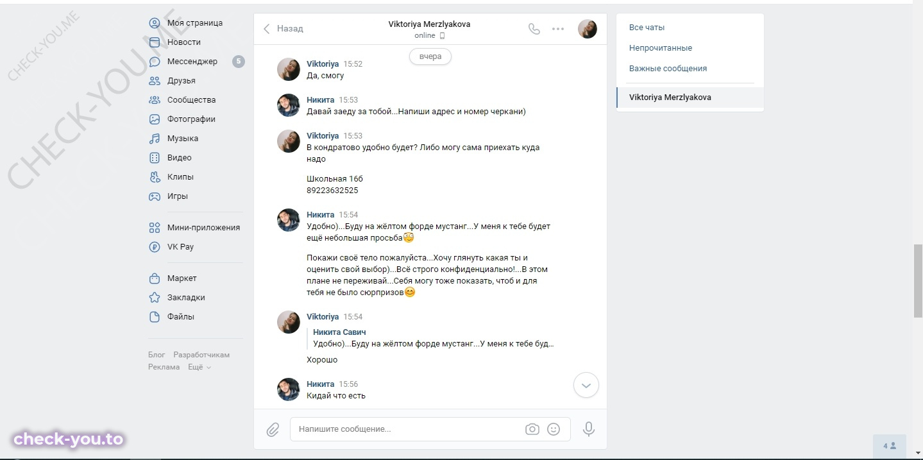Open Моя страница profile icon

(155, 23)
